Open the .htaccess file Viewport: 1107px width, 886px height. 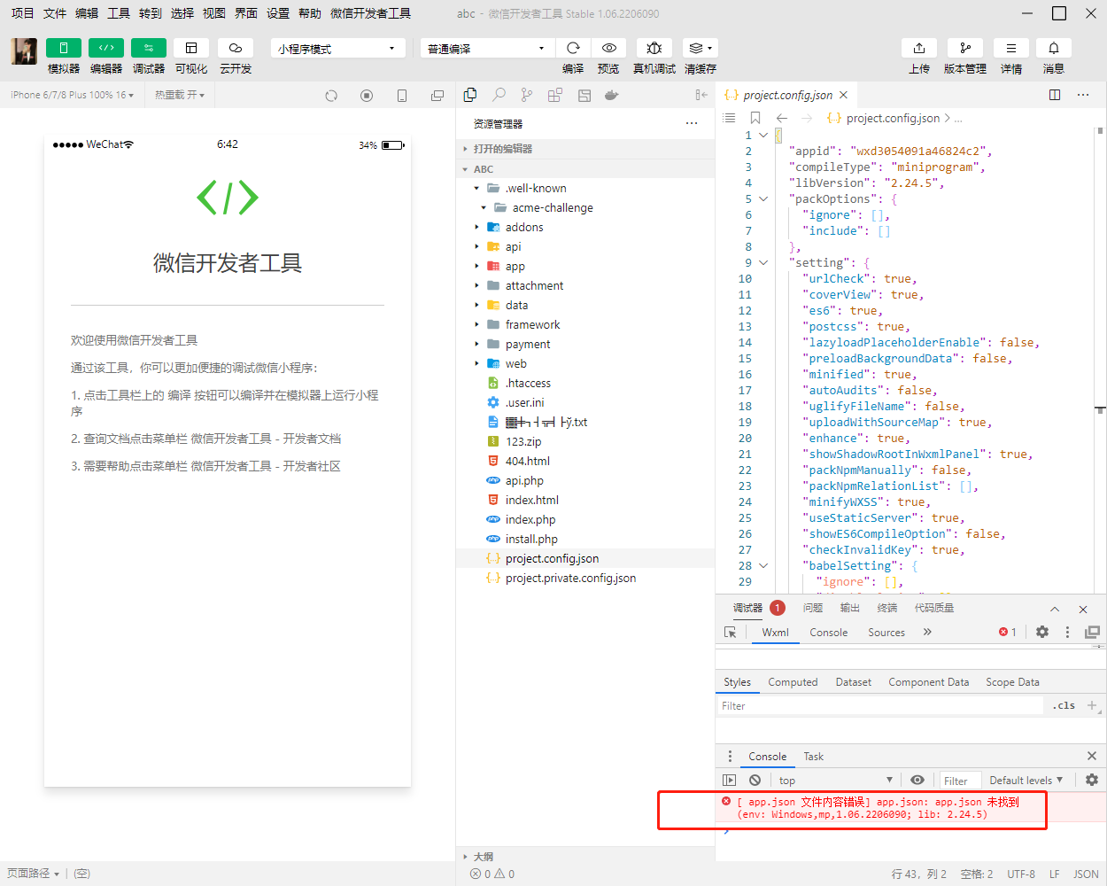[x=585, y=383]
